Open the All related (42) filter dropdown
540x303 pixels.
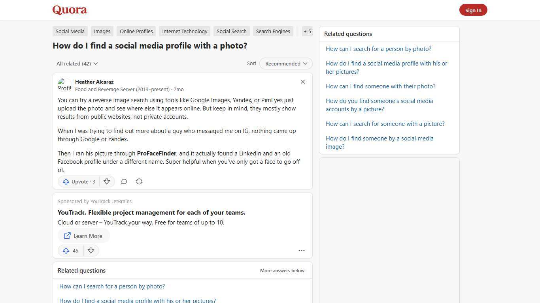tap(77, 64)
